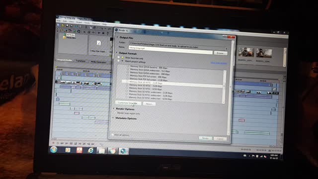Open the File menu
The height and width of the screenshot is (179, 318).
pos(59,21)
